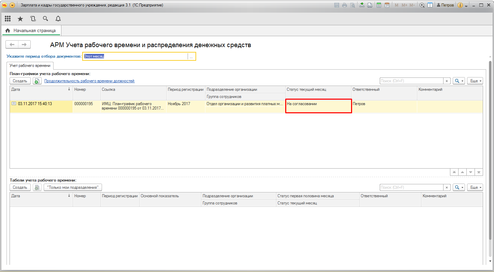Click timesheets search input field

click(411, 187)
